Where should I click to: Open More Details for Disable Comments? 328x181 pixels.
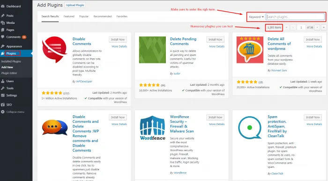tap(119, 46)
